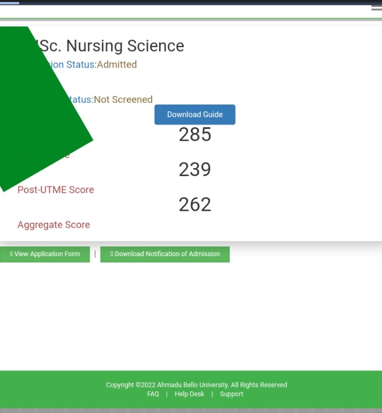Click the Not Screened status text
The width and height of the screenshot is (382, 413).
[x=123, y=99]
